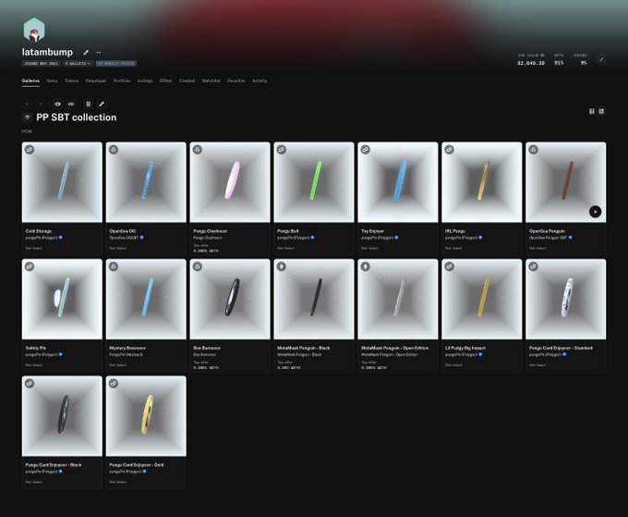Screen dimensions: 628x517
Task: Open Toy Enjoyer item title
Action: pyautogui.click(x=372, y=231)
